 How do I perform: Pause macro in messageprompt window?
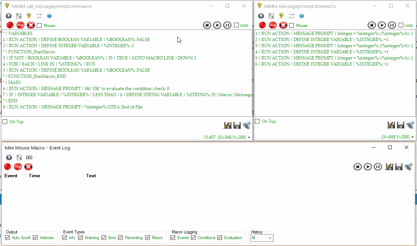pos(392,25)
